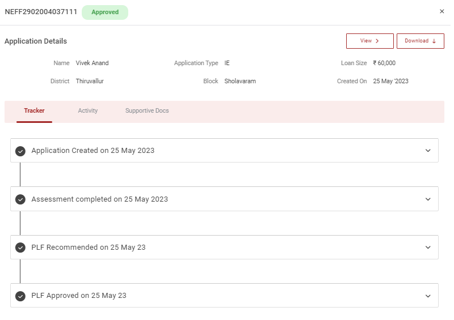Download the application details
The height and width of the screenshot is (320, 454).
coord(420,41)
